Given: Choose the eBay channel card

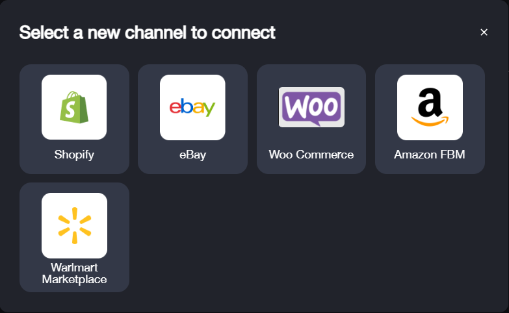Looking at the screenshot, I should (x=192, y=119).
